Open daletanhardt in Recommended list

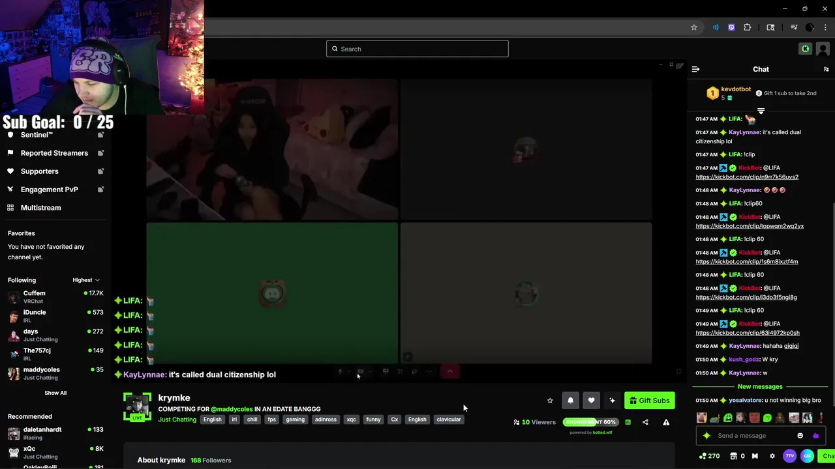(x=55, y=434)
